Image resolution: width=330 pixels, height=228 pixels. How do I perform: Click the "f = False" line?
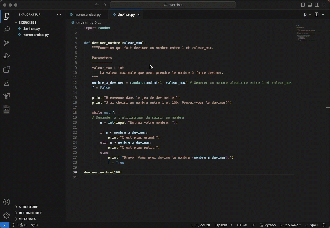(101, 88)
